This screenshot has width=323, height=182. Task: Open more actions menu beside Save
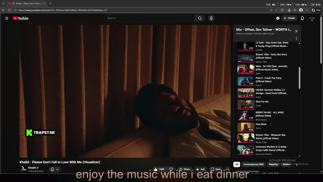228,169
